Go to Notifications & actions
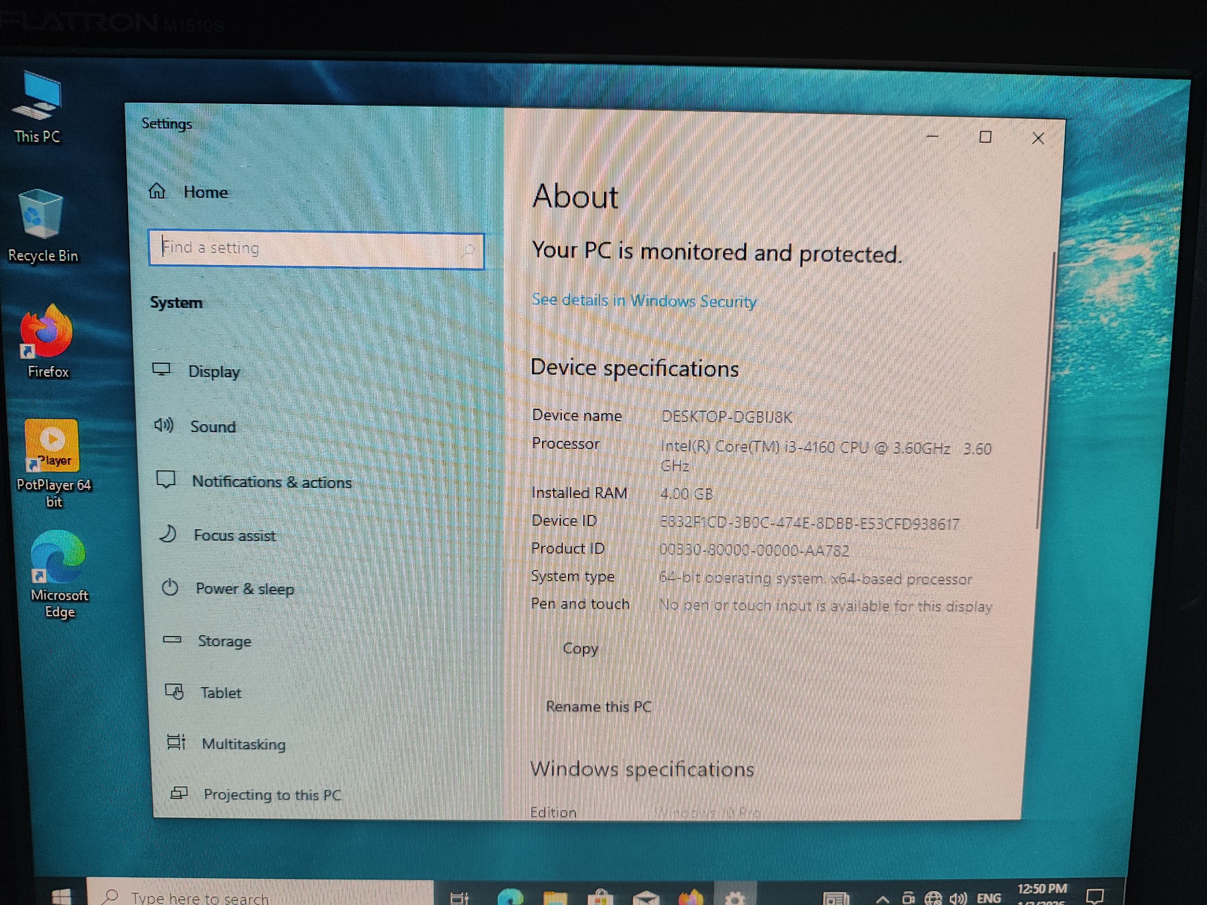The image size is (1207, 905). click(271, 482)
